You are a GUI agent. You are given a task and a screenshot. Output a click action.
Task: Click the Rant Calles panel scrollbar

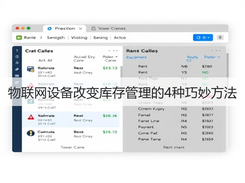(227, 65)
